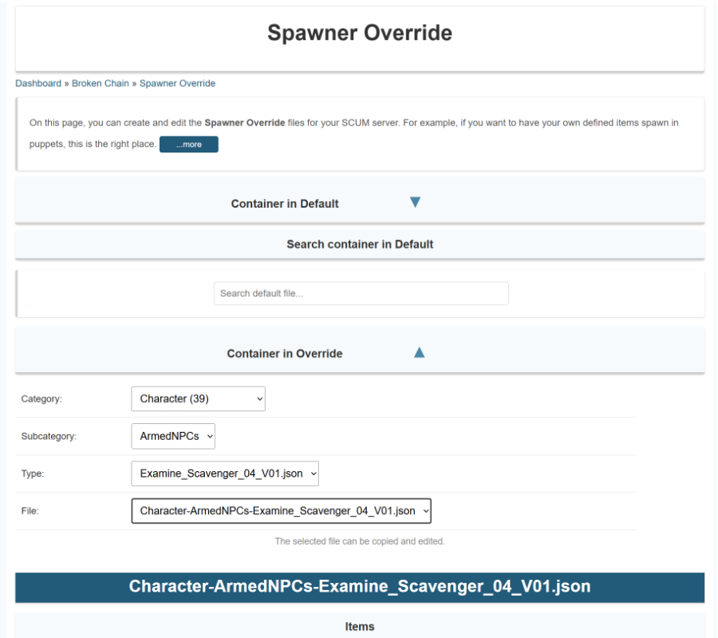
Task: Open the Type dropdown showing Examine_Scavenger_04_V01.json
Action: (x=224, y=474)
